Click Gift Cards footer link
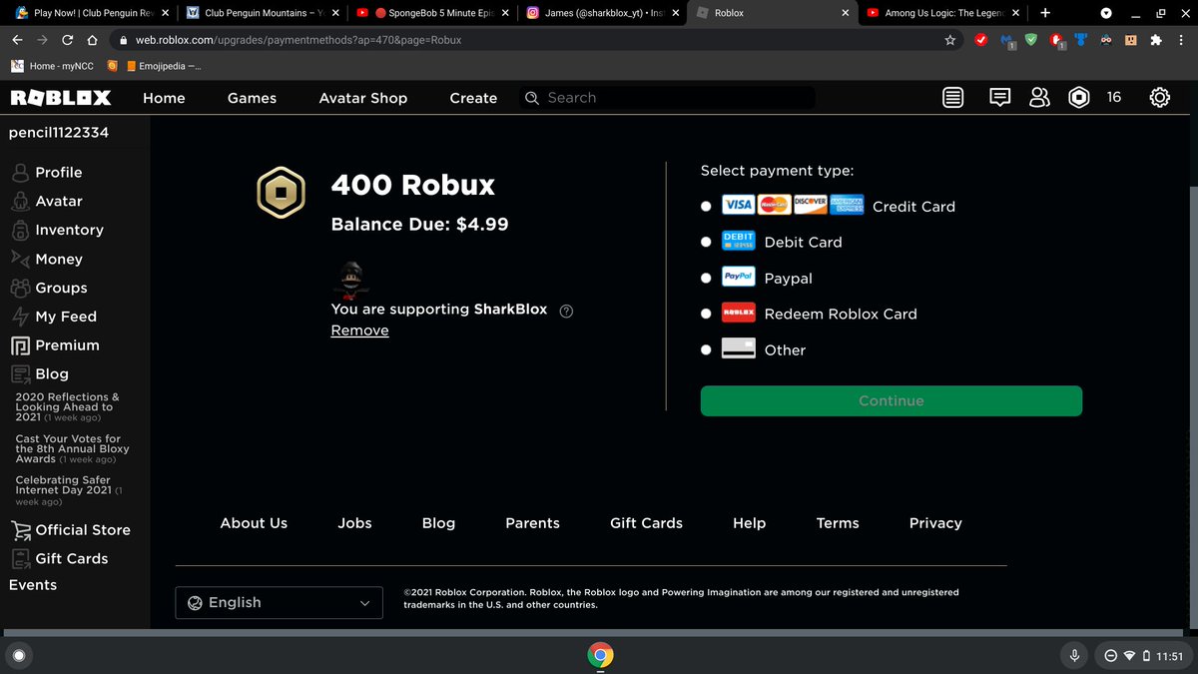The image size is (1198, 674). [x=646, y=523]
